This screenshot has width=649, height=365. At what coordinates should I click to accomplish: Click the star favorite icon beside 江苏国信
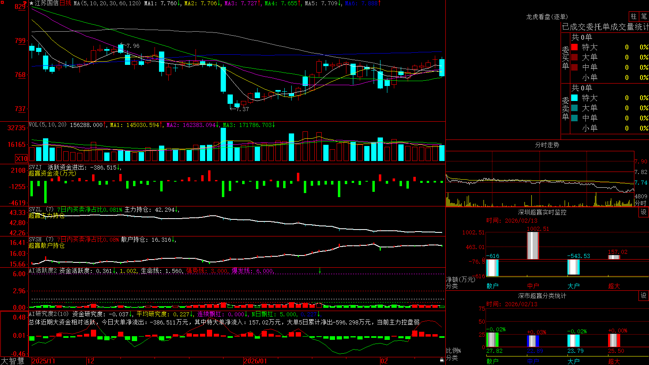[x=32, y=3]
